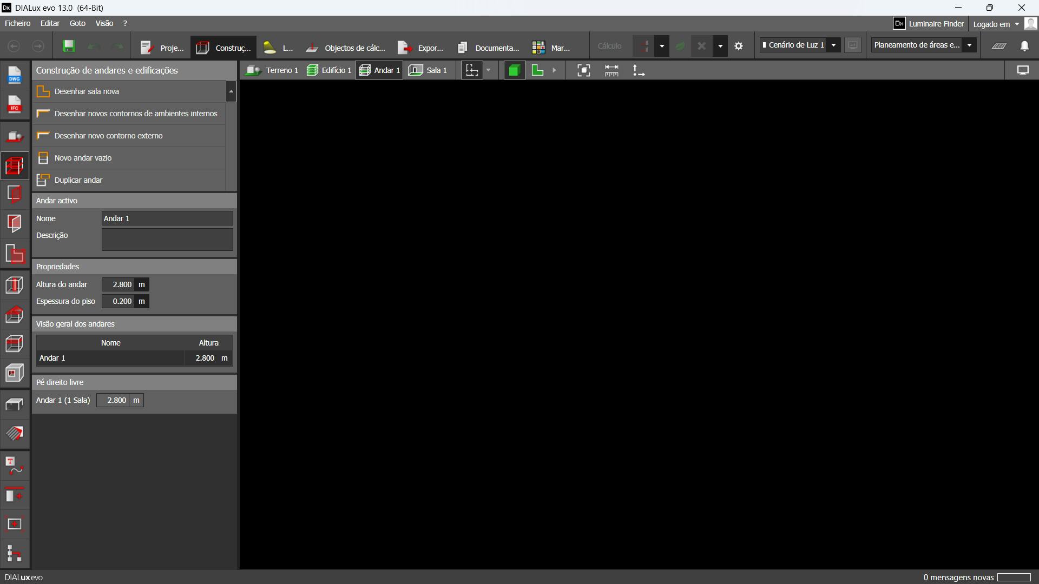This screenshot has width=1039, height=584.
Task: Expand Planeamento de áreas dropdown
Action: pos(969,45)
